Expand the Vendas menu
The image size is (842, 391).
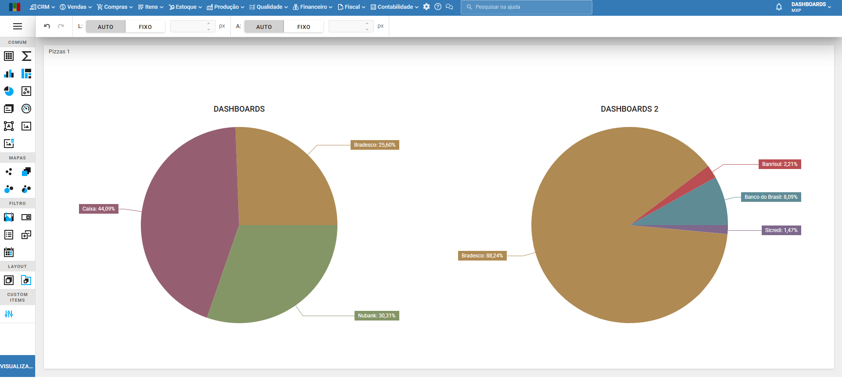click(x=76, y=7)
